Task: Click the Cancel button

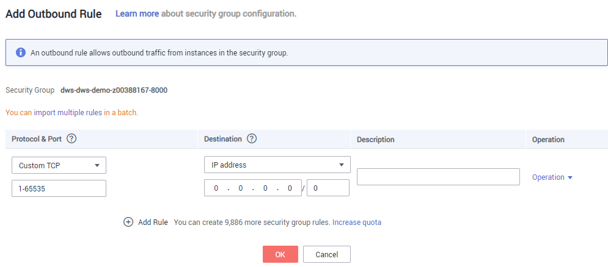Action: coord(327,254)
